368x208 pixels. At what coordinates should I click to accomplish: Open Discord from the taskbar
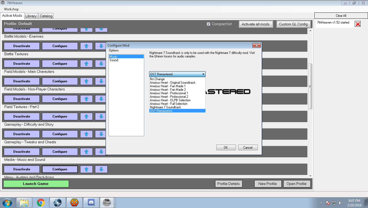pos(91,203)
